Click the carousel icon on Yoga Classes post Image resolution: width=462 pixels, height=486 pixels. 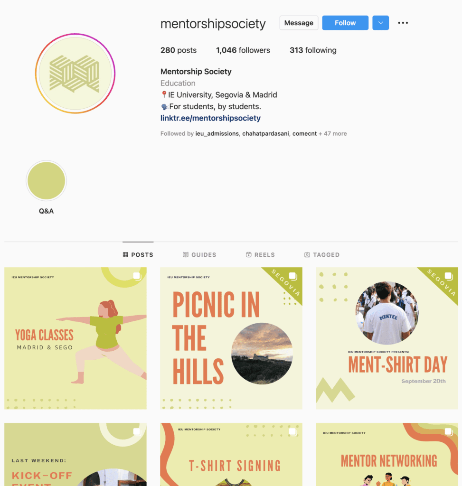[137, 276]
